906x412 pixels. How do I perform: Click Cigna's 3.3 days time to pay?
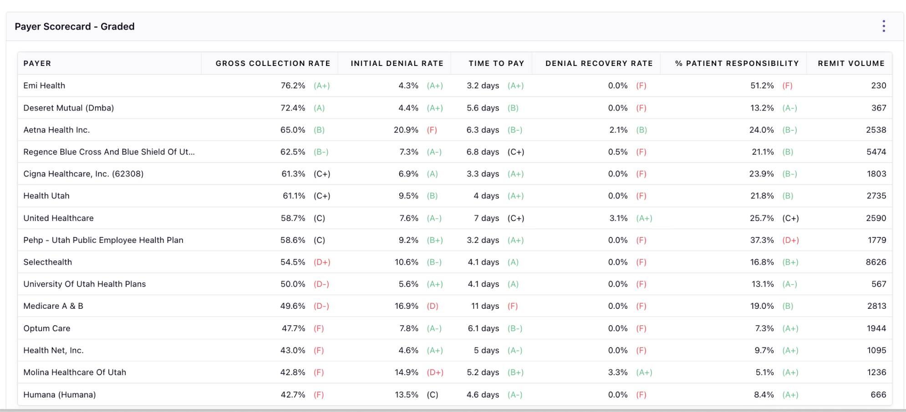[x=483, y=174]
